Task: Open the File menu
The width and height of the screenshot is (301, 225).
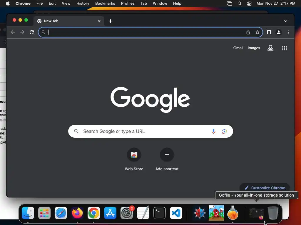Action: 40,4
